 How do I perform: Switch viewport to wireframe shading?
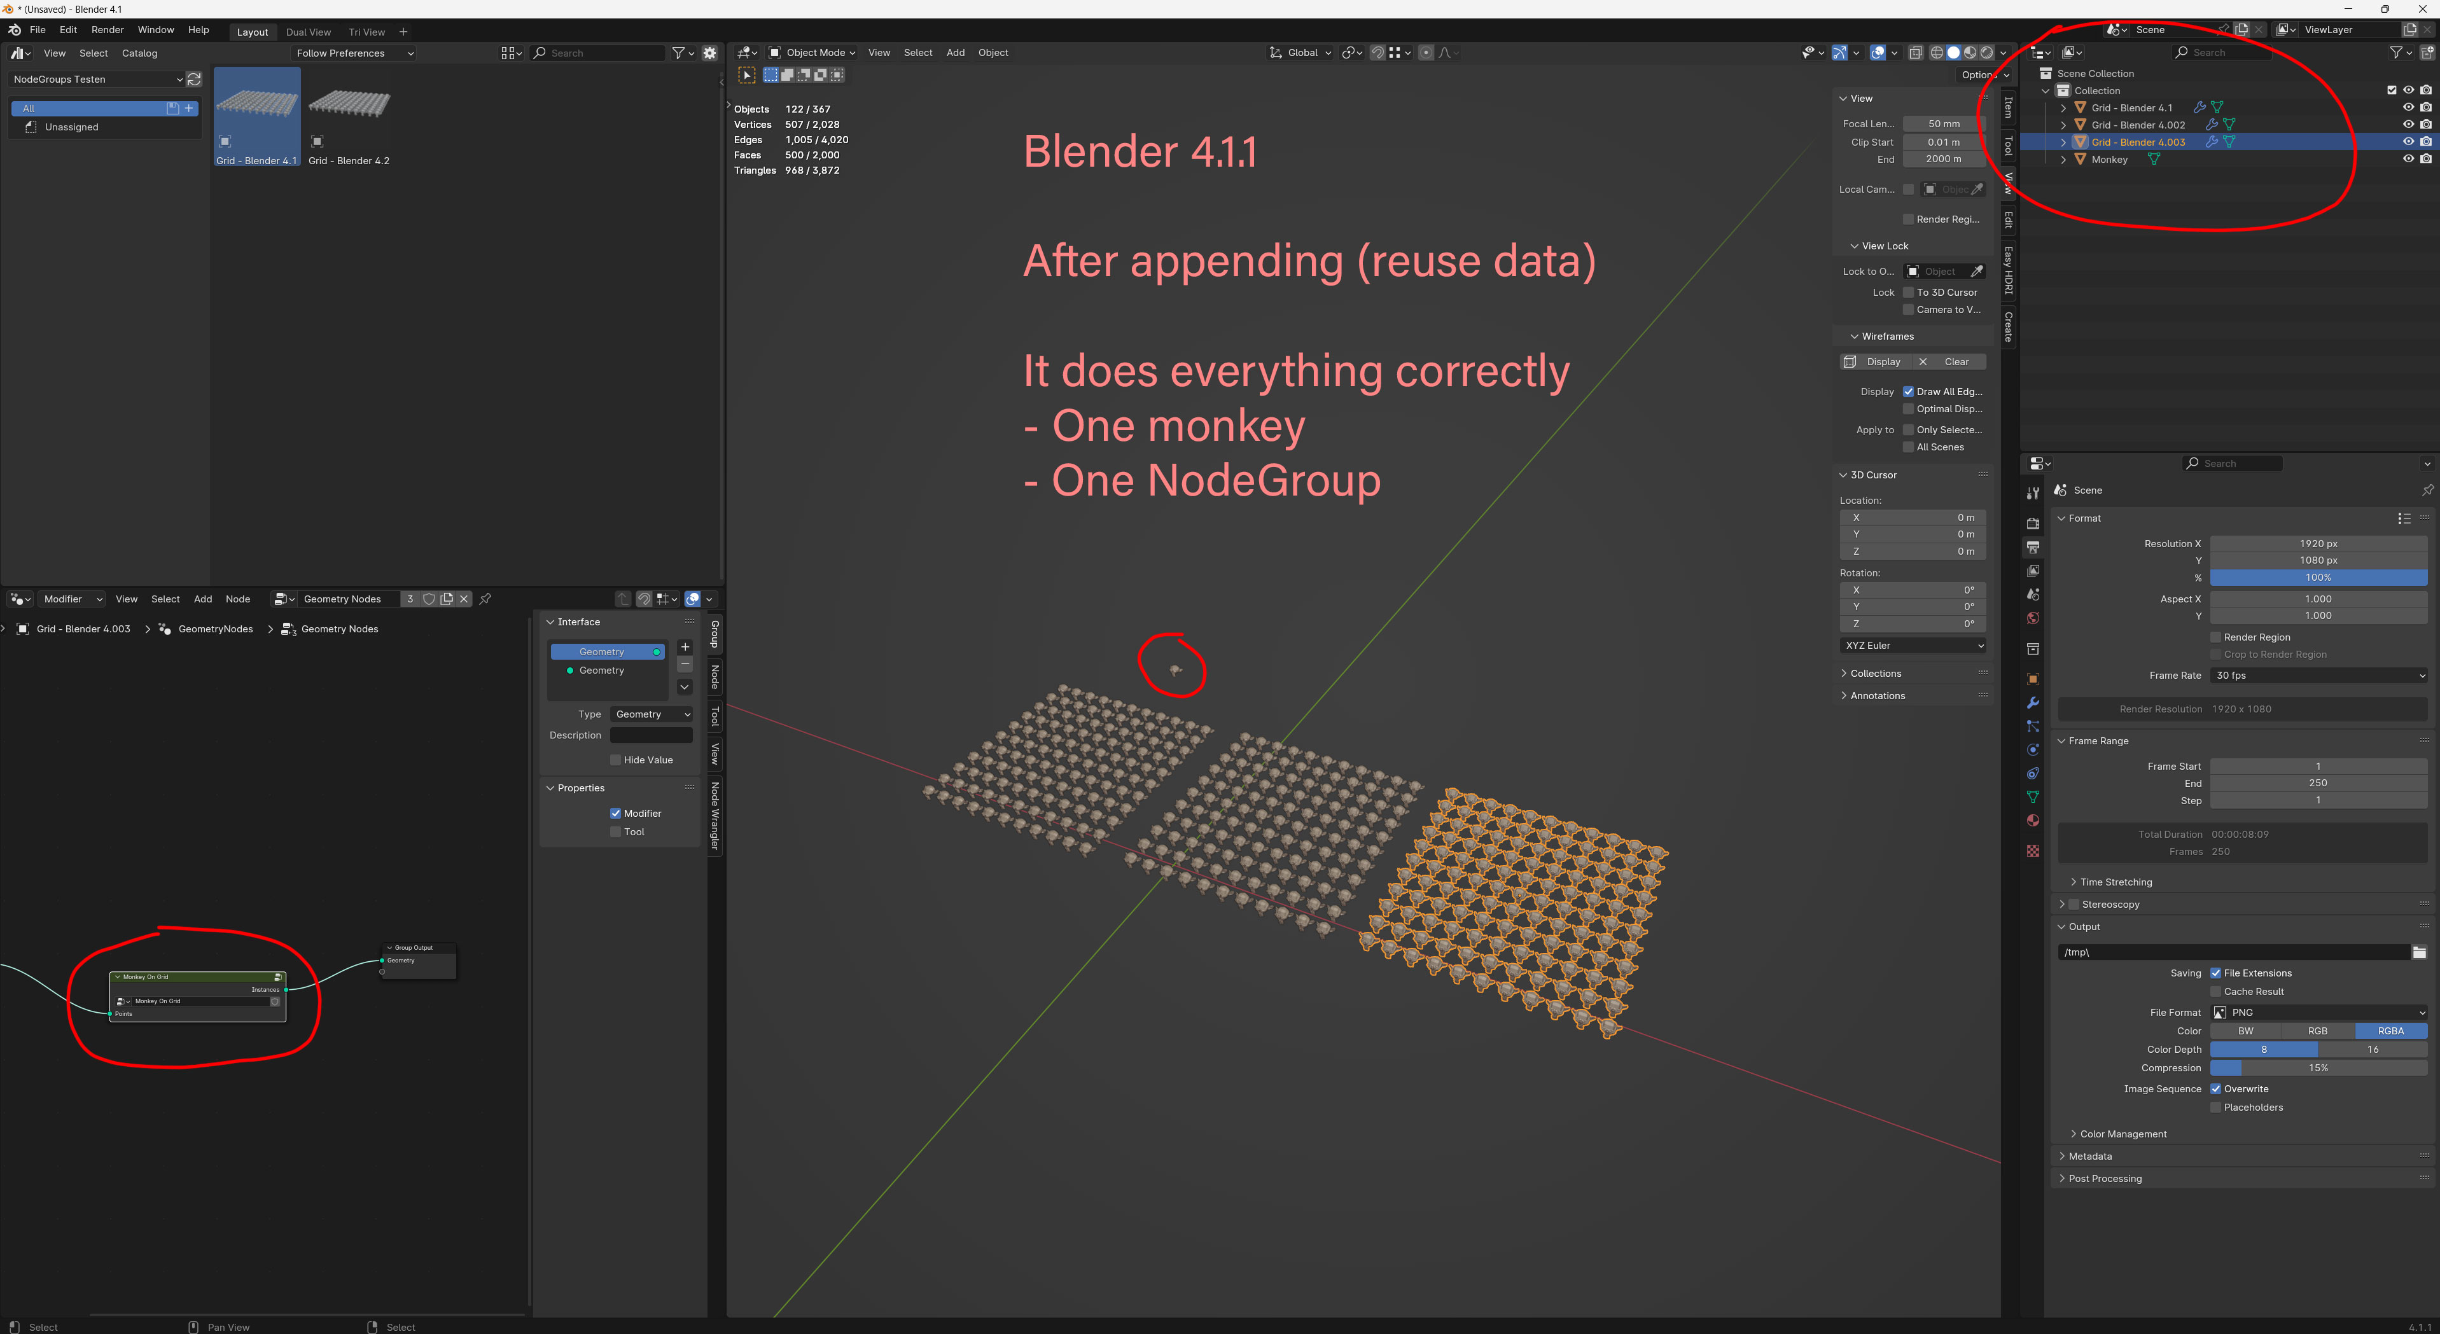[1937, 53]
